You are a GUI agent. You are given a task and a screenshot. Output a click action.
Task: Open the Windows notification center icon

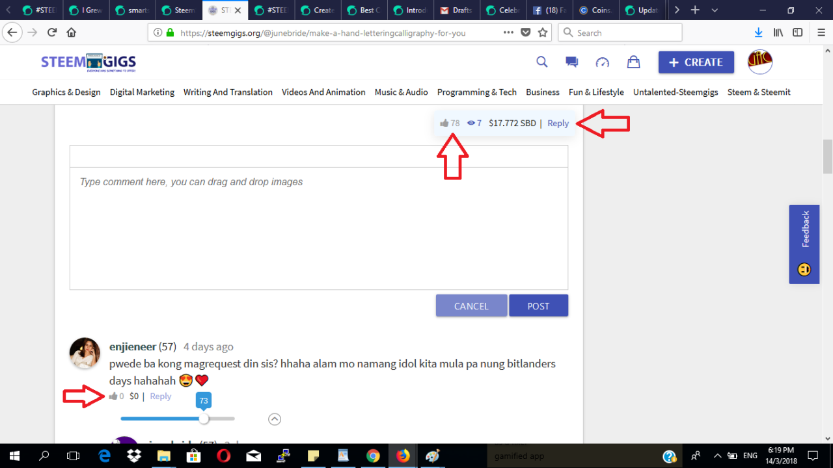(813, 456)
